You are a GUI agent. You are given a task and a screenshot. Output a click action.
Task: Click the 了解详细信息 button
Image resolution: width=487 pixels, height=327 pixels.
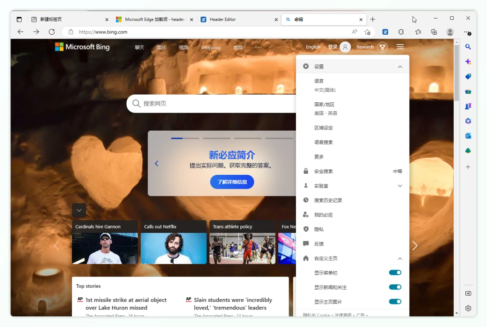pos(232,182)
